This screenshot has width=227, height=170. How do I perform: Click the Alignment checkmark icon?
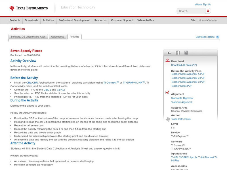click(167, 92)
